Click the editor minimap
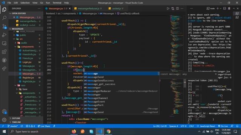Screen dimensions: 241x135 (177, 66)
